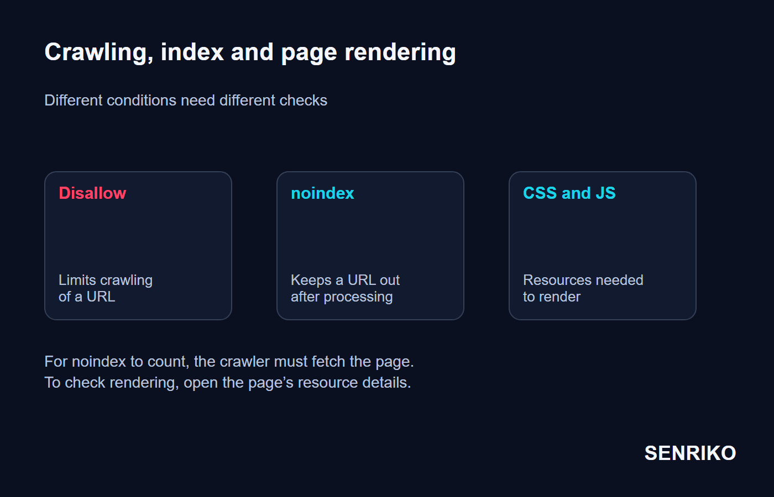This screenshot has width=774, height=497.
Task: Click the line "For noindex to count, the crawler must fetch the page."
Action: [x=229, y=362]
